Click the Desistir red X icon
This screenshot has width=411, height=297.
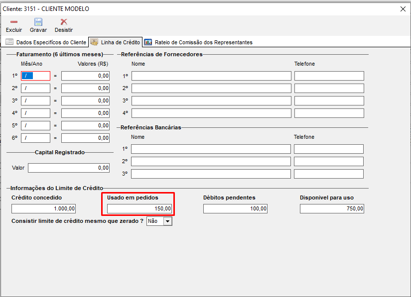coord(63,22)
